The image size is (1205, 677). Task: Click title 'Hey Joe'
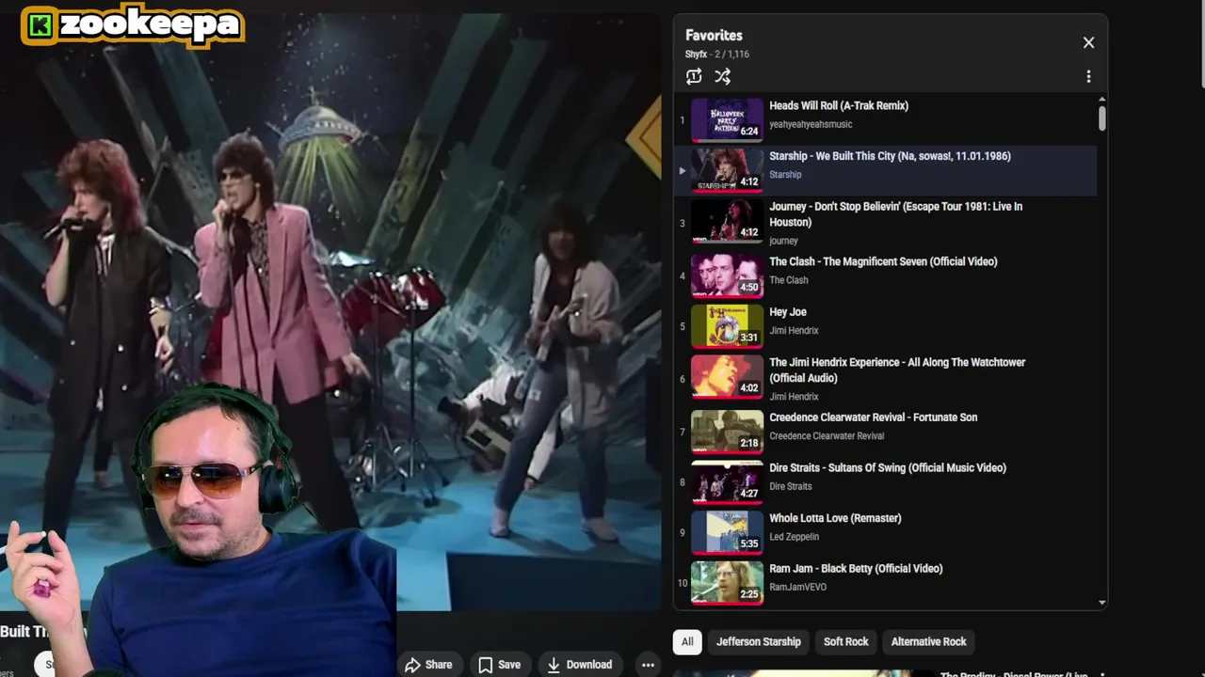(x=788, y=312)
